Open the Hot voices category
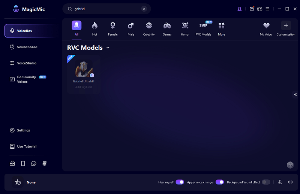This screenshot has height=194, width=300. point(94,28)
